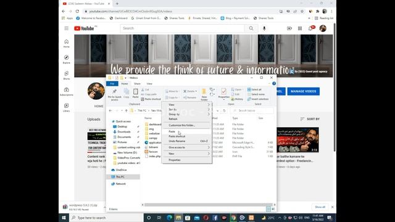Image resolution: width=395 pixels, height=222 pixels.
Task: Open Properties from the Explorer ribbon
Action: point(223,94)
